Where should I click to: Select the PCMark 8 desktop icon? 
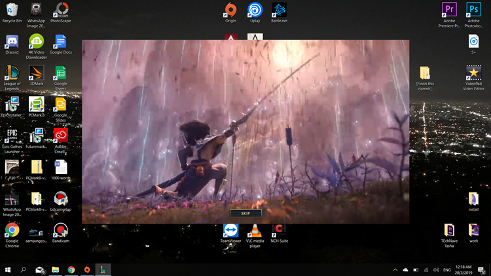coord(36,107)
